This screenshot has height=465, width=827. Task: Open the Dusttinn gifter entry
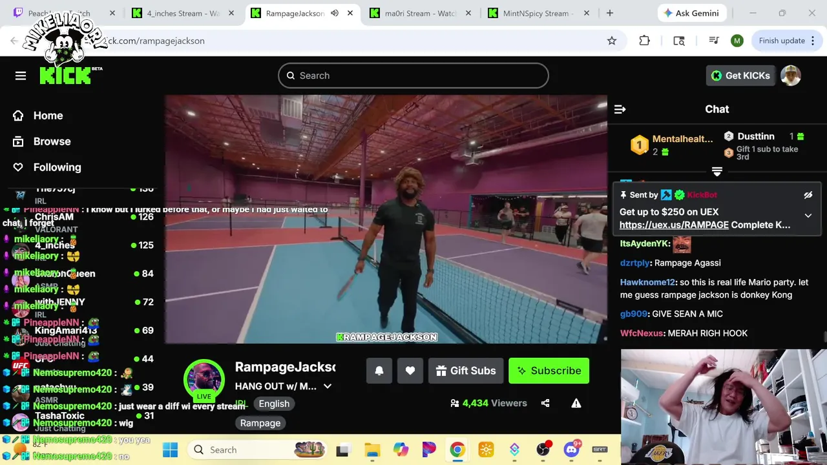764,137
